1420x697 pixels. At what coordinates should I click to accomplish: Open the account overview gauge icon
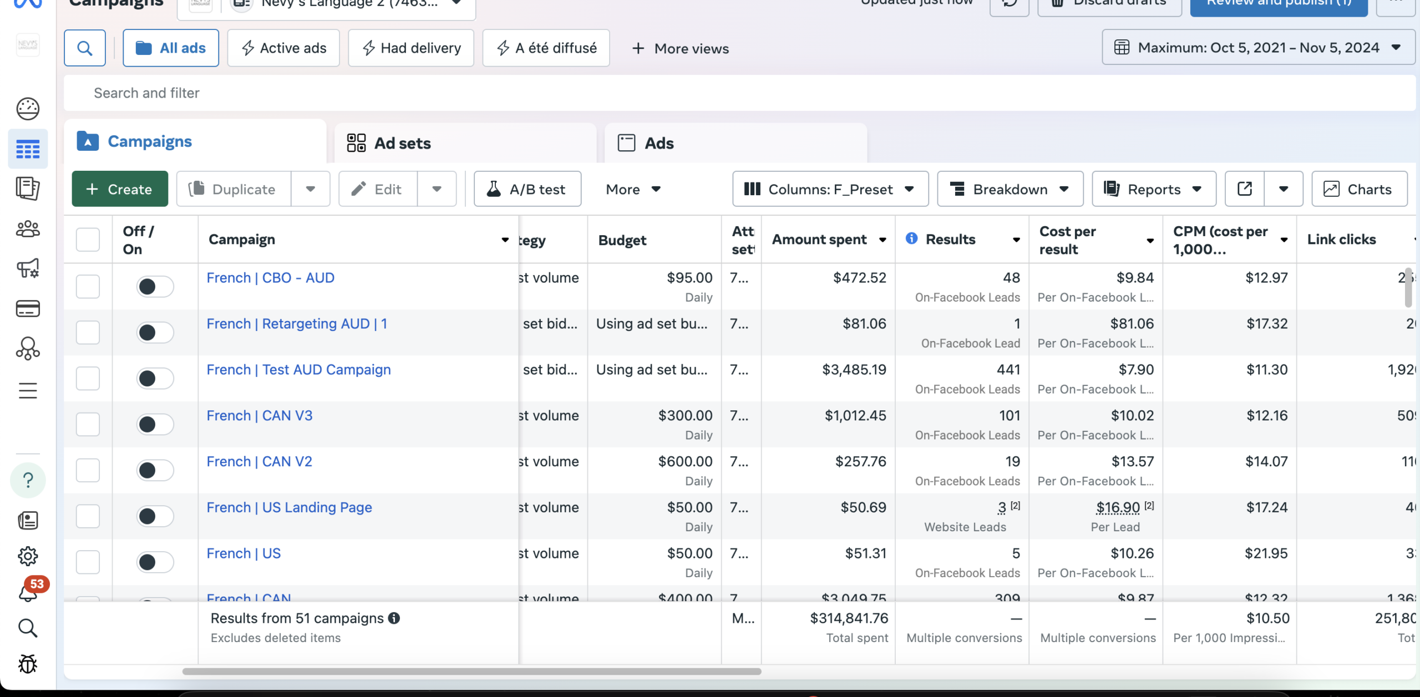(28, 109)
